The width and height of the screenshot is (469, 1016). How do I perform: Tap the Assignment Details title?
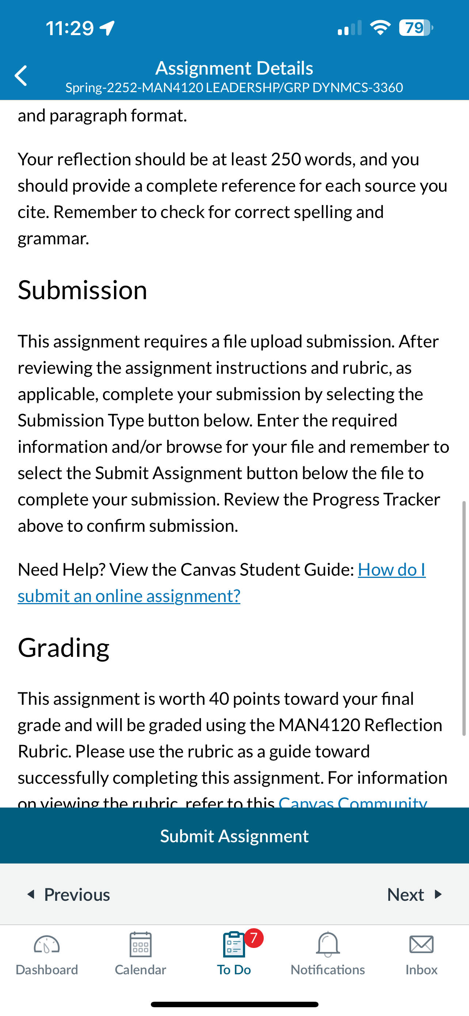tap(234, 68)
